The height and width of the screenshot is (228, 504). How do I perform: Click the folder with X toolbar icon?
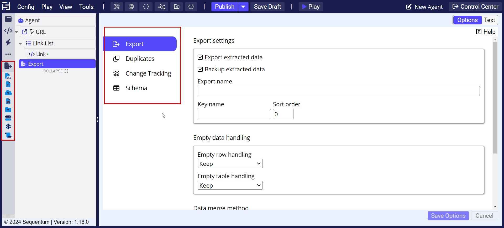[x=177, y=7]
